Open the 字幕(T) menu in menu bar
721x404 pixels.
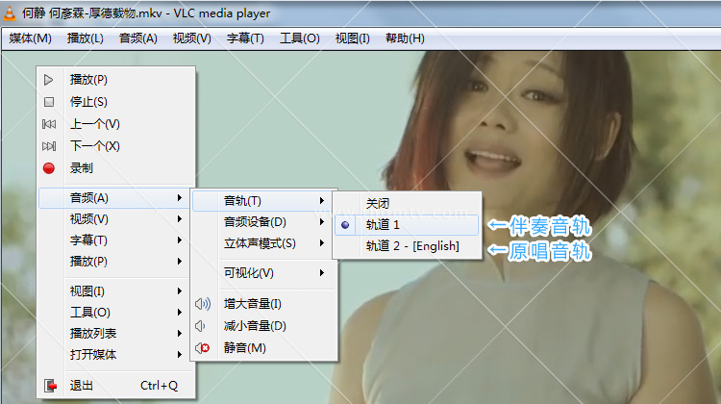(245, 38)
